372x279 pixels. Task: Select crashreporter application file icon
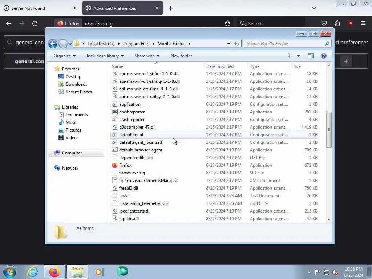coord(114,112)
